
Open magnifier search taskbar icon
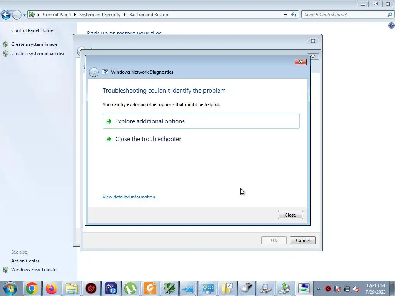click(266, 288)
